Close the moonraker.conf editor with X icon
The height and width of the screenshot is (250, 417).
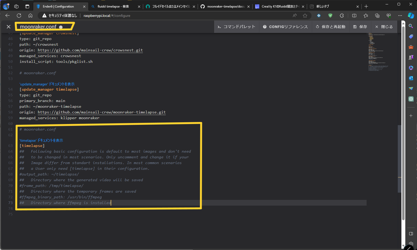(9, 27)
